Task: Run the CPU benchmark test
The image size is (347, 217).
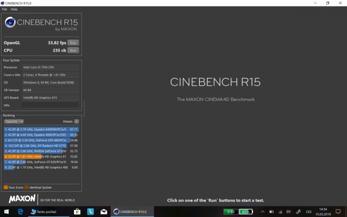Action: tap(73, 50)
